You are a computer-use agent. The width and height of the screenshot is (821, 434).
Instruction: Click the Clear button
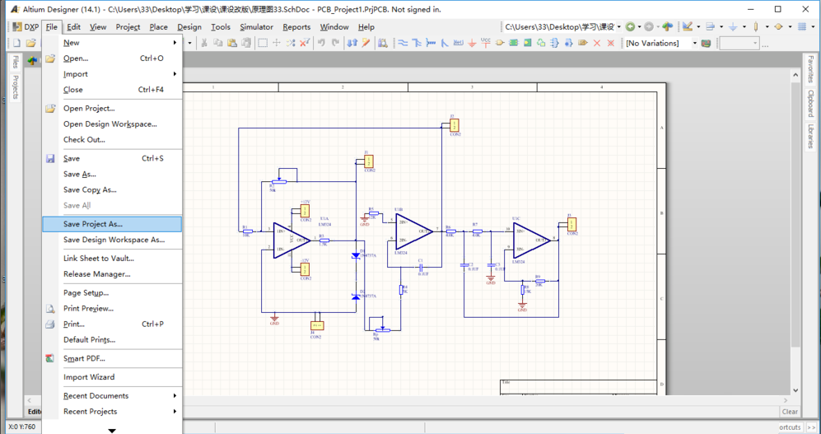[790, 412]
